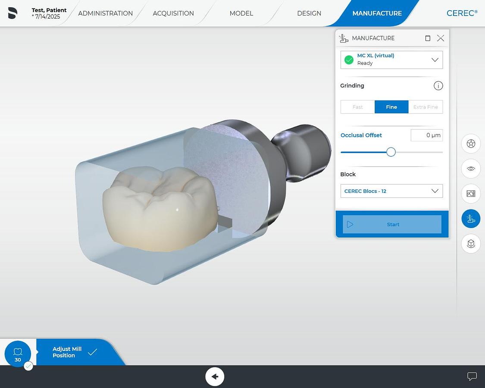This screenshot has width=485, height=388.
Task: Enable Extra Fine grinding
Action: pos(426,106)
